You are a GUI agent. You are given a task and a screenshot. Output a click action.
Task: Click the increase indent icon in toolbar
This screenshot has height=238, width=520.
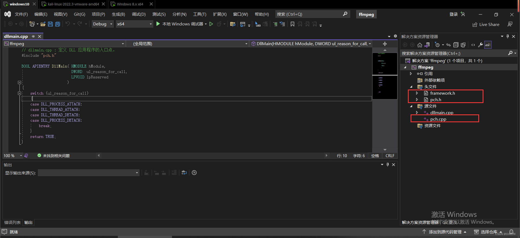point(275,24)
